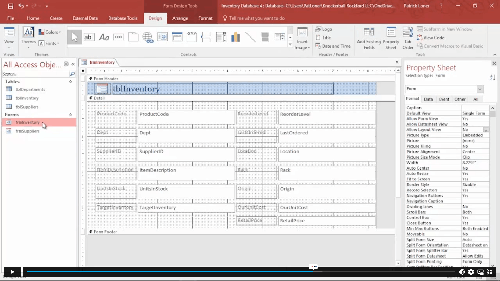Exit fullscreen video mode
Viewport: 500px width, 281px height.
[490, 272]
